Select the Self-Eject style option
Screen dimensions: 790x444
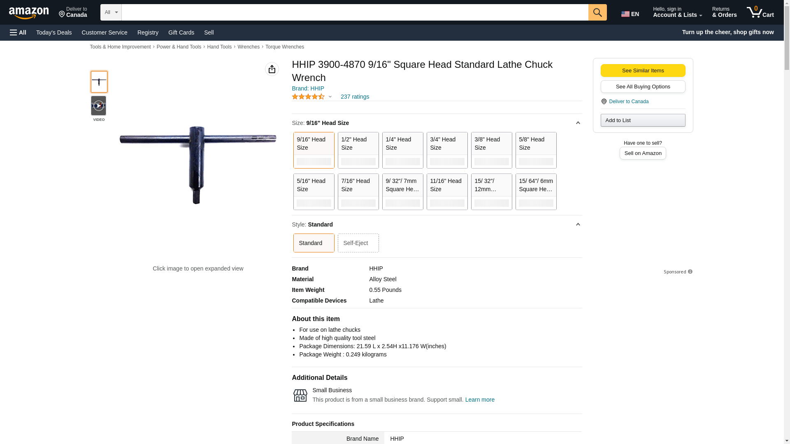tap(358, 243)
